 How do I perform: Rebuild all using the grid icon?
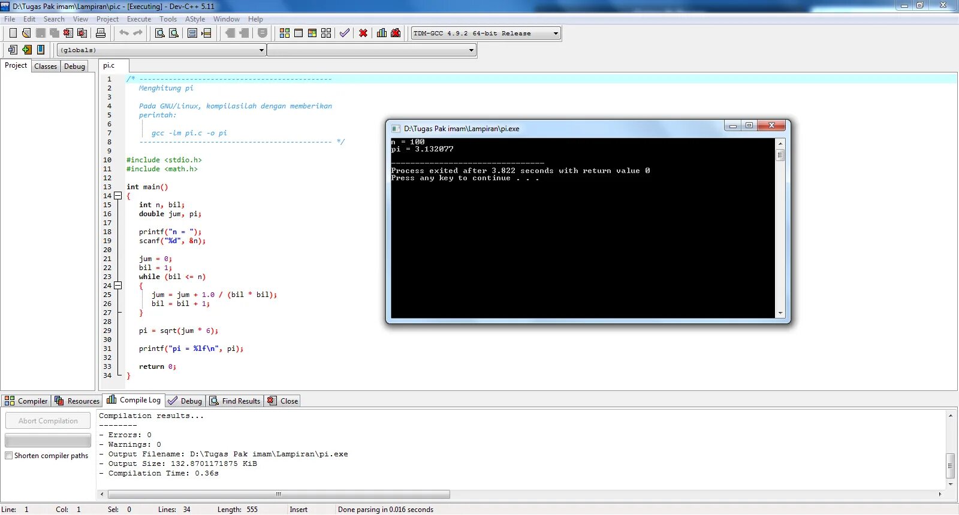click(326, 33)
